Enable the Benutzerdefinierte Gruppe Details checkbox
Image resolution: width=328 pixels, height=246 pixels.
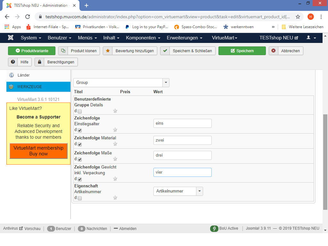tap(80, 111)
